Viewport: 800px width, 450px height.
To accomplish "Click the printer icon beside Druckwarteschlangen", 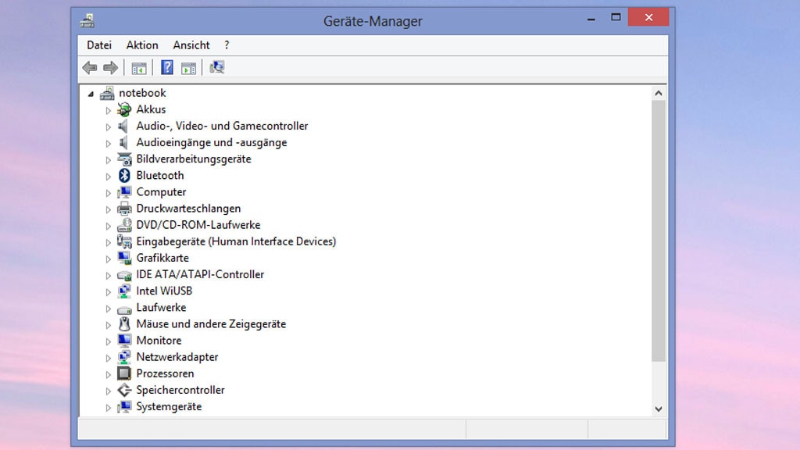I will point(123,209).
